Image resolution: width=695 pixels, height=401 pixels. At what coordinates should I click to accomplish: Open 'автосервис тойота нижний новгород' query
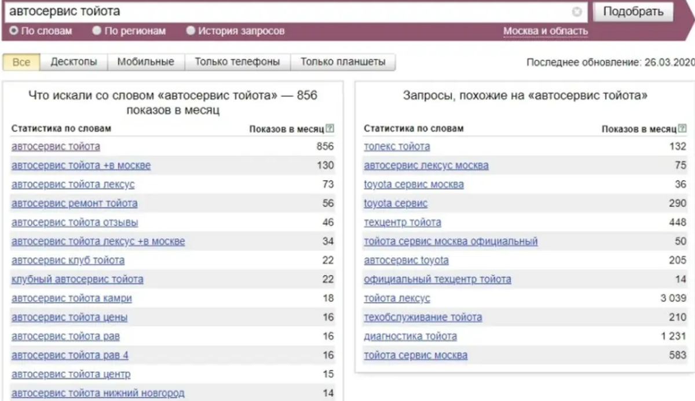[98, 393]
